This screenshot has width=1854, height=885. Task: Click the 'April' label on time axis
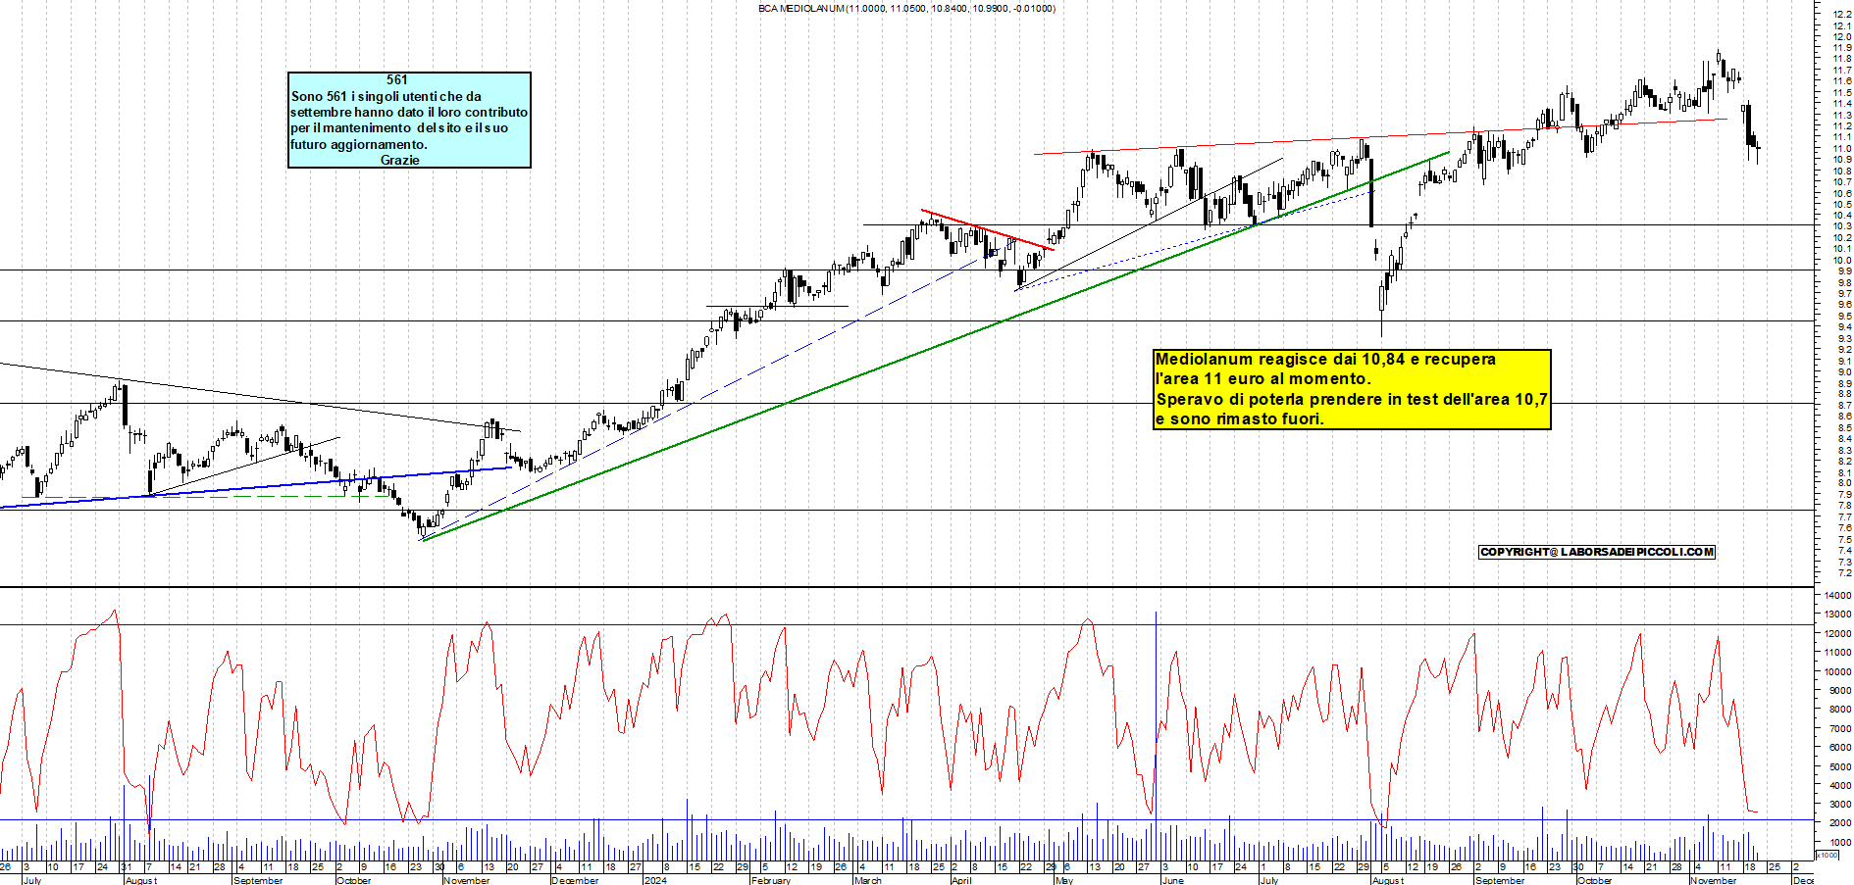(961, 880)
